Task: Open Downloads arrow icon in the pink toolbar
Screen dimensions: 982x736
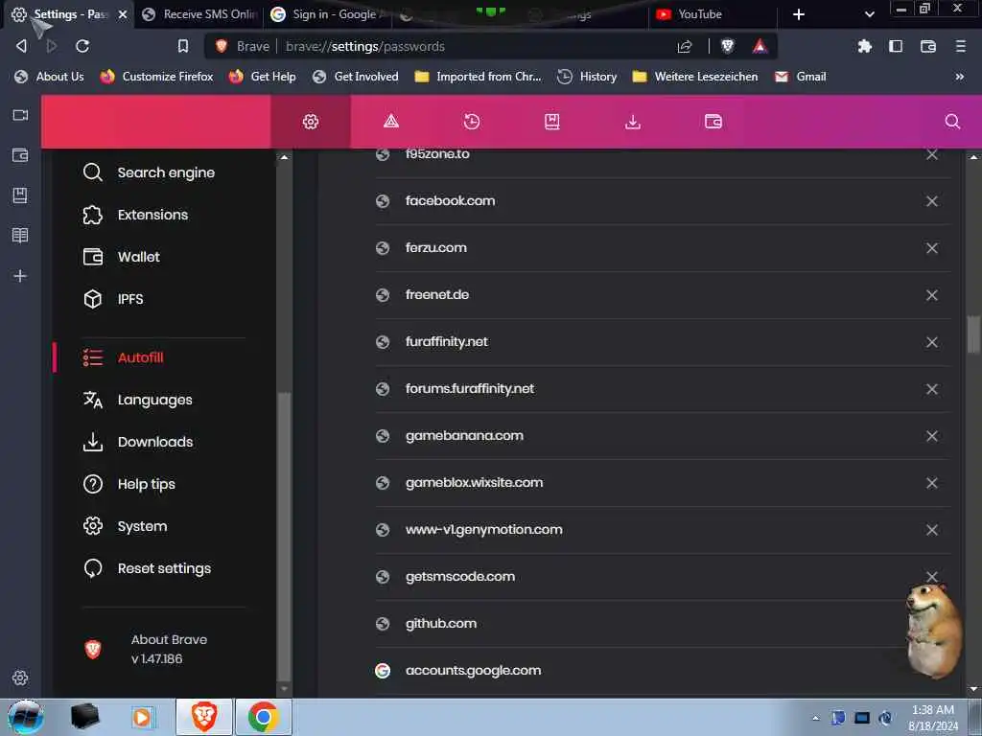Action: coord(633,122)
